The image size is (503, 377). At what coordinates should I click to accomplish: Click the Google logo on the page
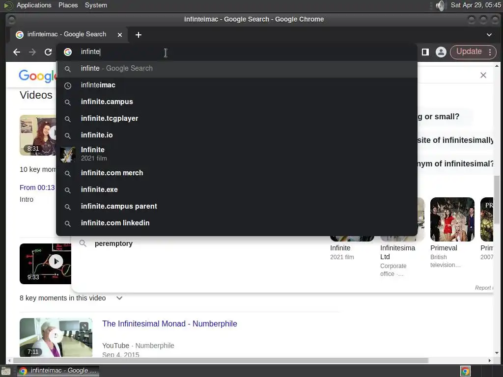[x=37, y=76]
